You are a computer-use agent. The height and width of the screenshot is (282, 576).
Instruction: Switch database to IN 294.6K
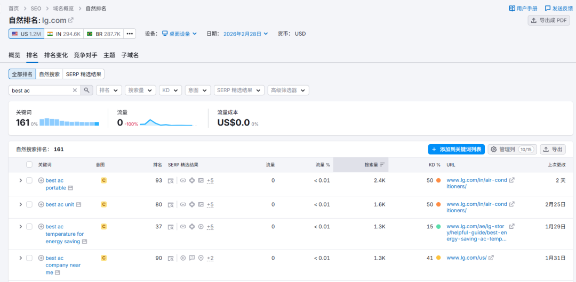(64, 34)
